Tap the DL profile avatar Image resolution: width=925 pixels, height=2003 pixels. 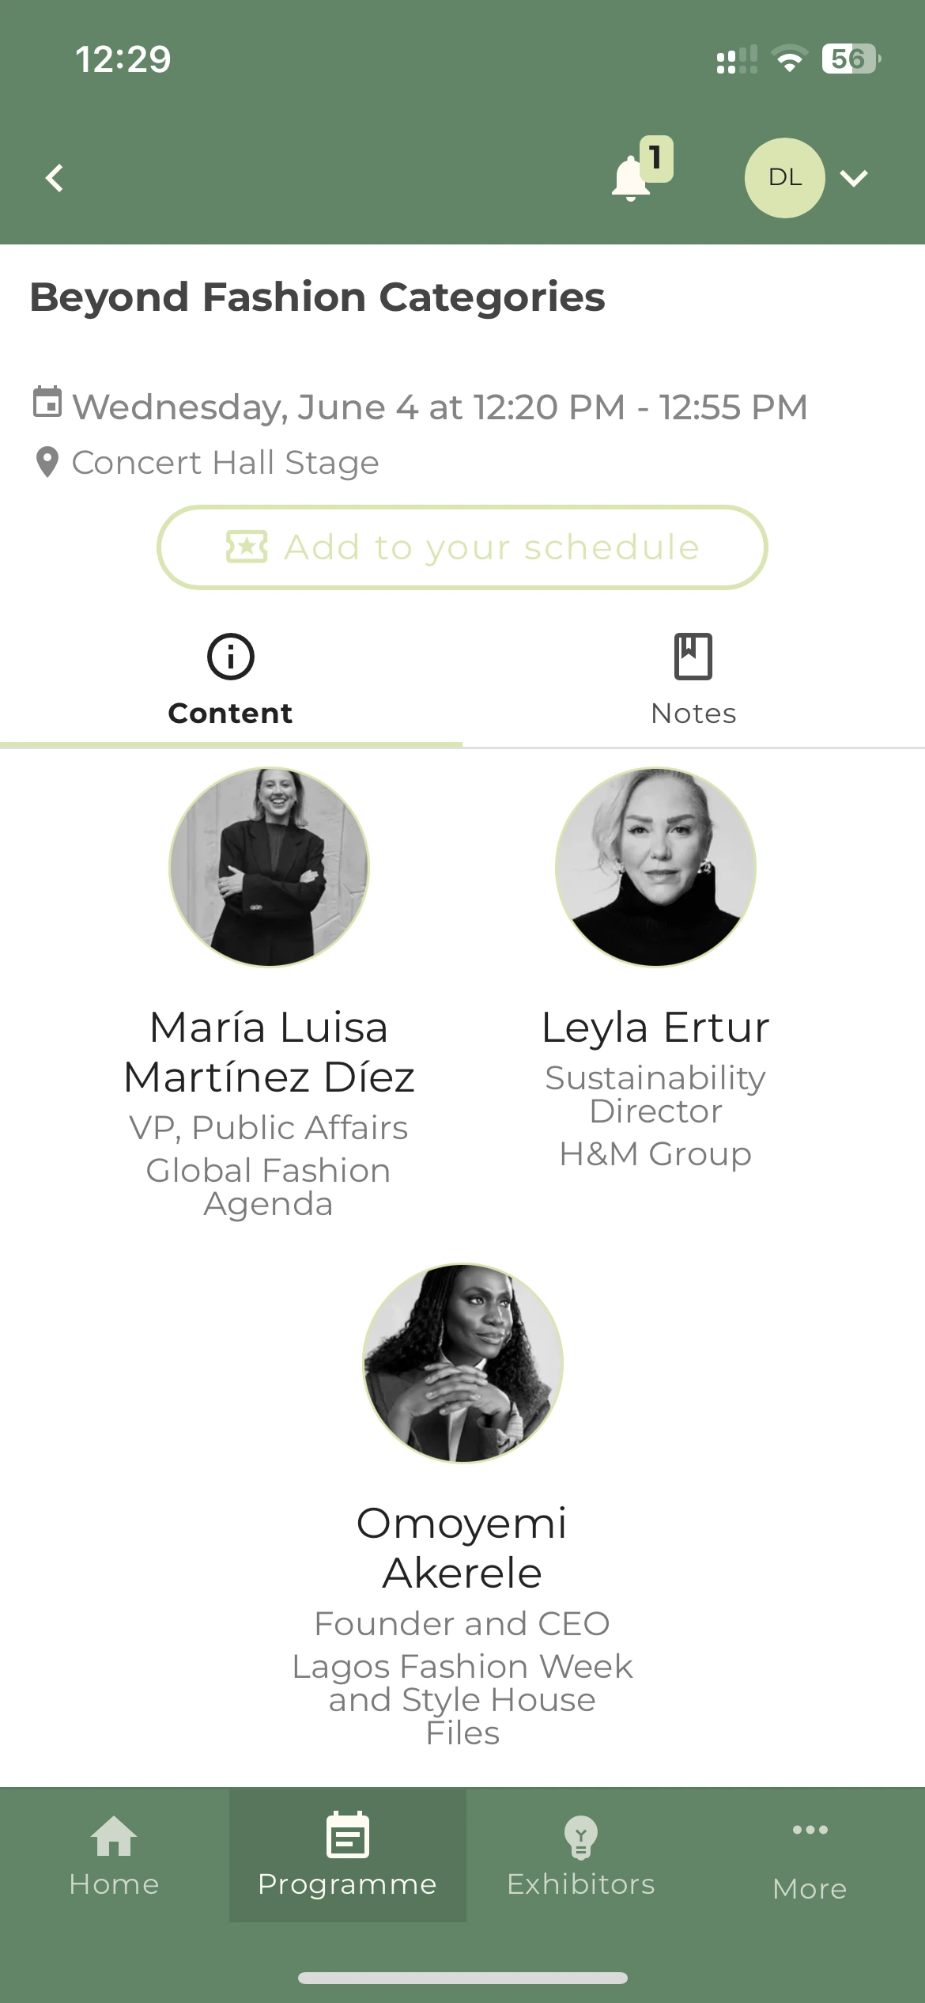pyautogui.click(x=784, y=178)
